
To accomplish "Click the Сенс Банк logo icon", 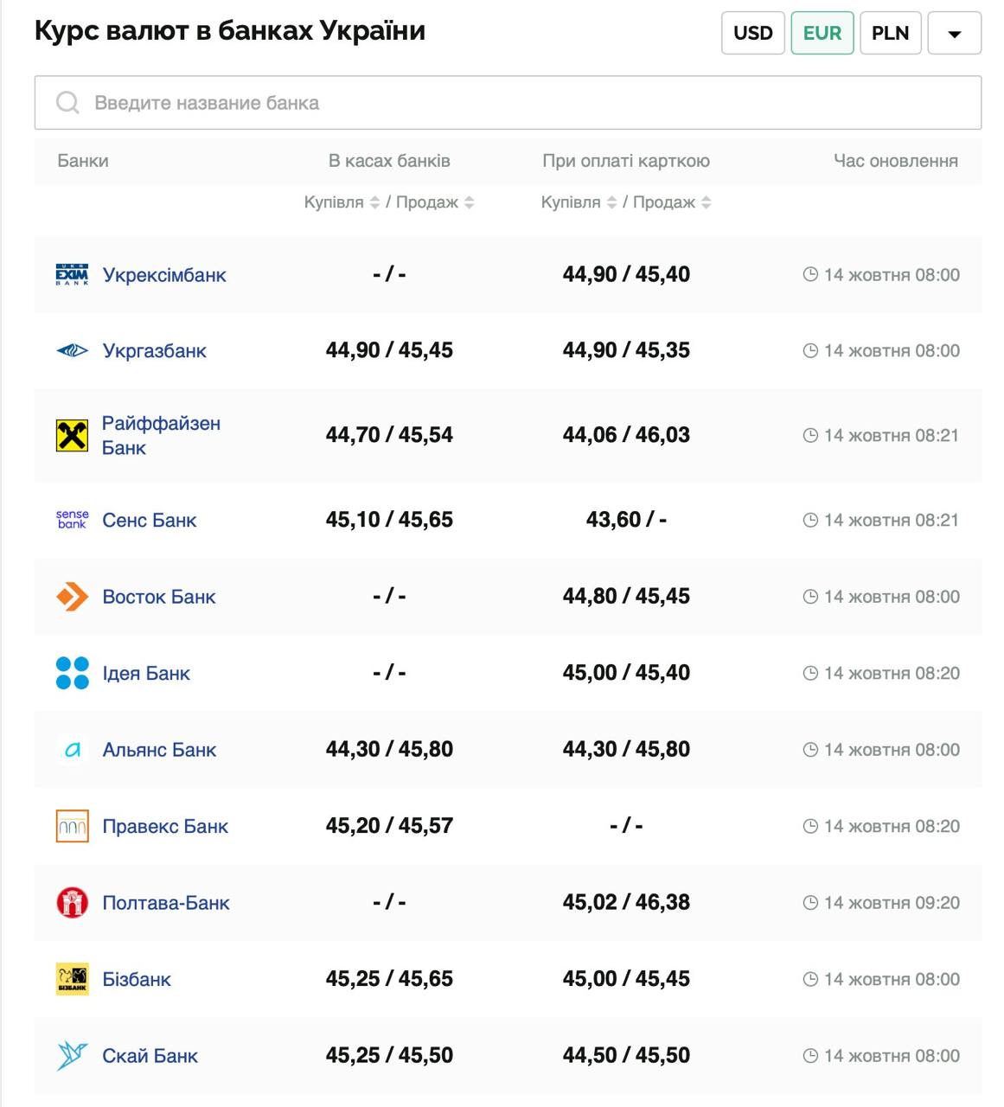I will tap(72, 520).
